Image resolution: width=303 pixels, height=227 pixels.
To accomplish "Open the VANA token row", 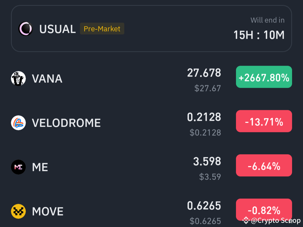I will (x=112, y=78).
